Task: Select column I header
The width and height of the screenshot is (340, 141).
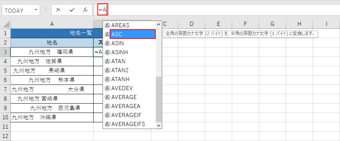Action: click(327, 24)
